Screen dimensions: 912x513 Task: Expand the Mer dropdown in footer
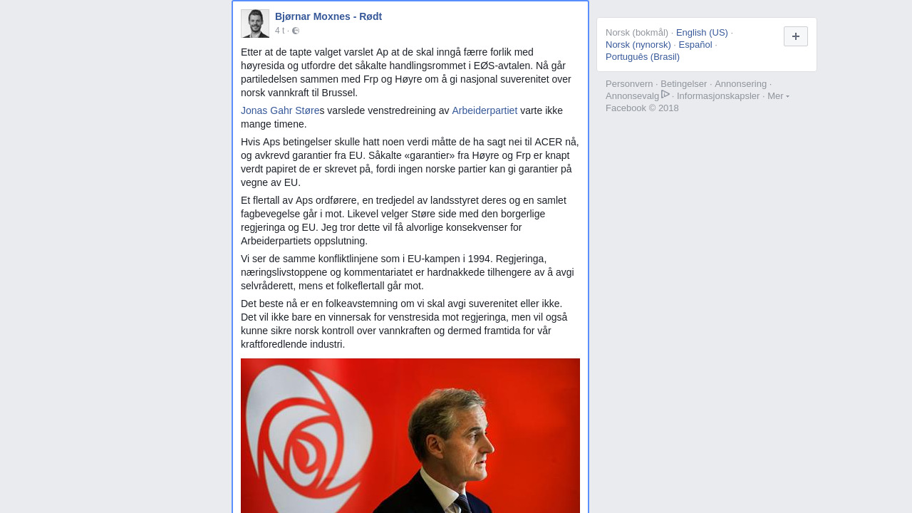[x=778, y=96]
